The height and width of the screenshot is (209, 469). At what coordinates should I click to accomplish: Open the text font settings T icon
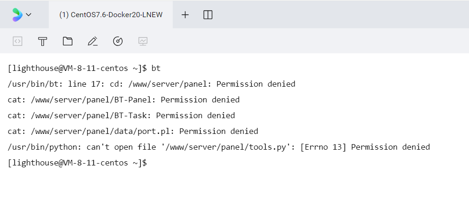click(43, 41)
